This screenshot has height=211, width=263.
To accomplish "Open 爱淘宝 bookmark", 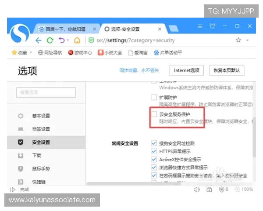I will tap(138, 53).
